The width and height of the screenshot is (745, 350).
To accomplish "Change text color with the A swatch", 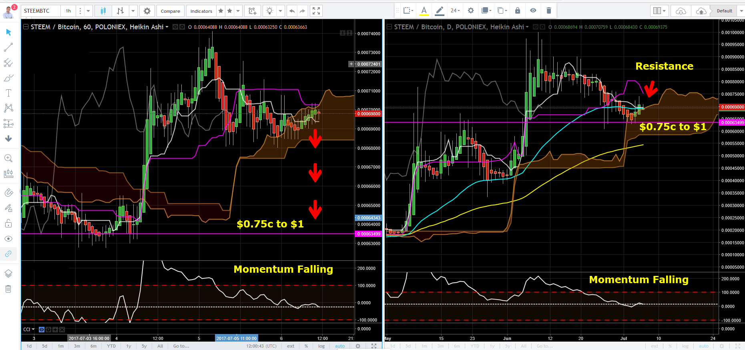I will tap(424, 10).
